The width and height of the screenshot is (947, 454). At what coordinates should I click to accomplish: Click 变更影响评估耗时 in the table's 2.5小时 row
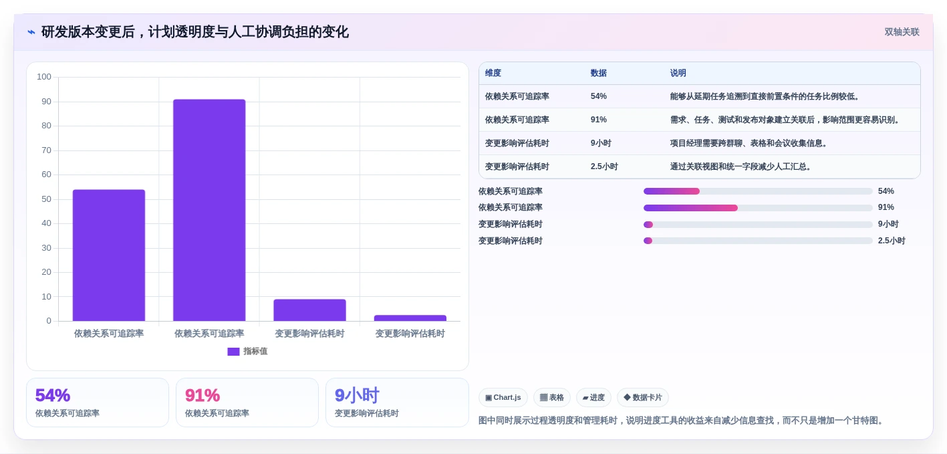pos(517,166)
